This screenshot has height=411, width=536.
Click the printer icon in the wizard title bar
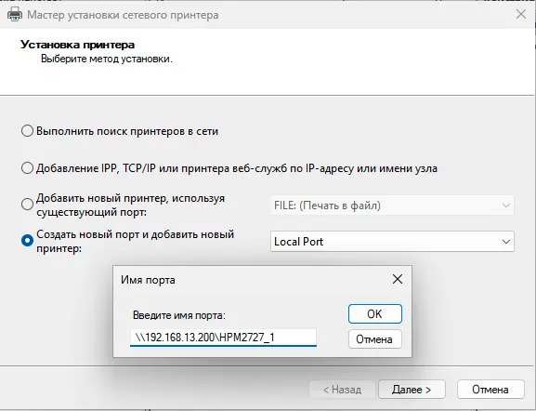click(14, 15)
